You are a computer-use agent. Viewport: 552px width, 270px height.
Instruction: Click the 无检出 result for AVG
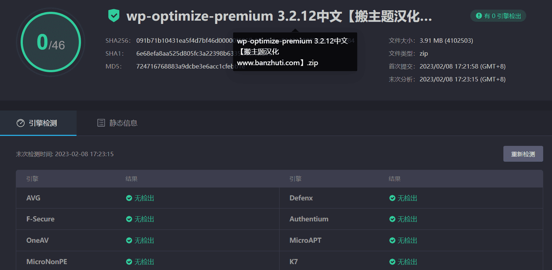tap(144, 198)
